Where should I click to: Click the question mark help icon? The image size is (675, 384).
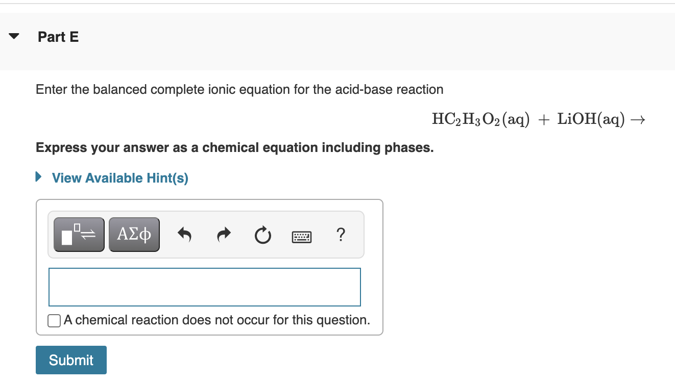point(341,235)
